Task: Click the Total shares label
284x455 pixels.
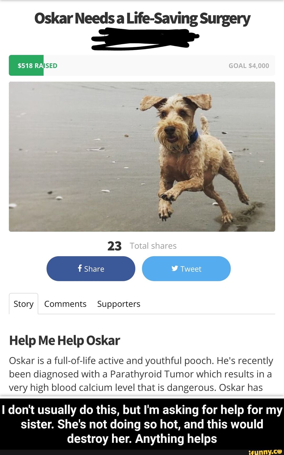Action: [153, 246]
